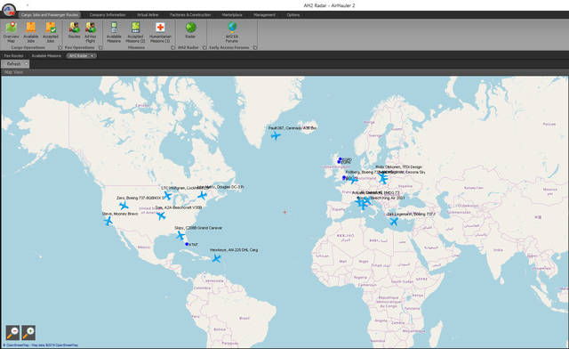
Task: Click the Refresh button
Action: (13, 64)
